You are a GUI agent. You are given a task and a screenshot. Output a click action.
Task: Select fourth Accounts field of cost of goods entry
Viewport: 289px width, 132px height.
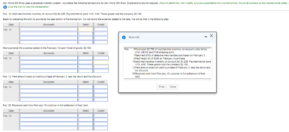coord(49,71)
